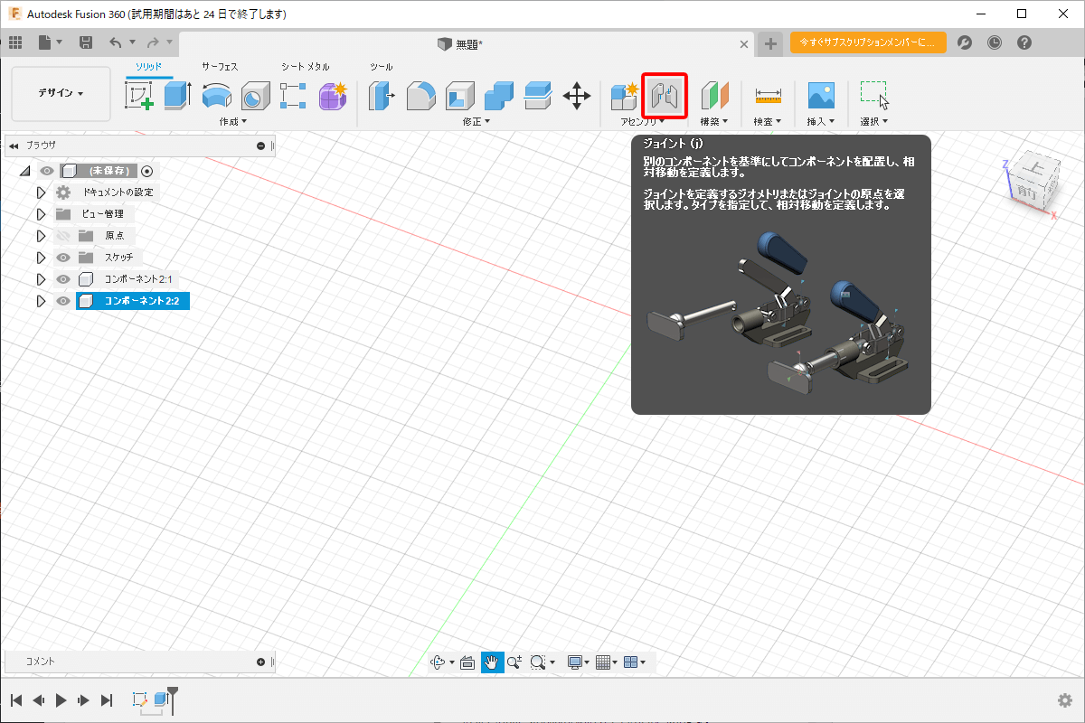The height and width of the screenshot is (723, 1085).
Task: Toggle visibility of the (未保存) root component
Action: (47, 171)
